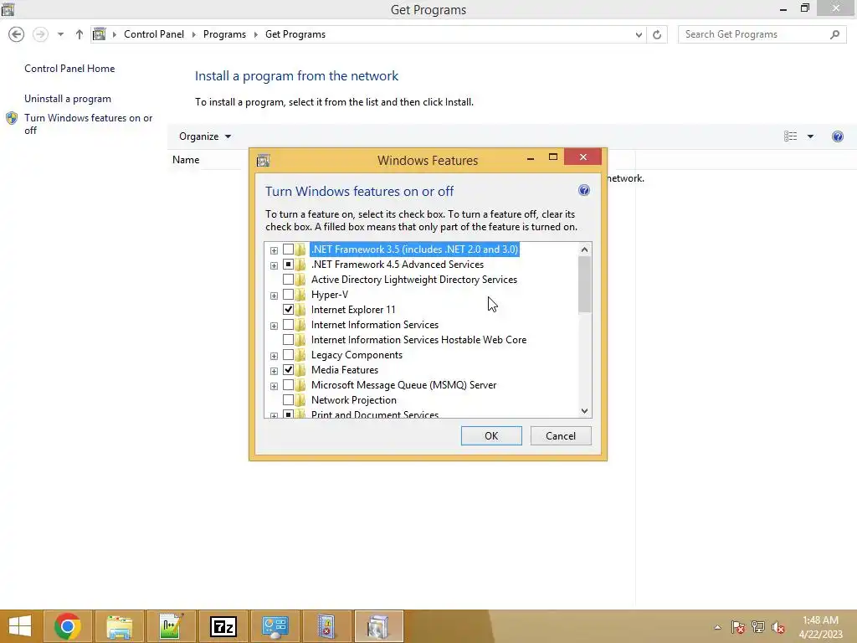Click the shield icon beside Turn Windows features
The height and width of the screenshot is (643, 857).
tap(12, 118)
